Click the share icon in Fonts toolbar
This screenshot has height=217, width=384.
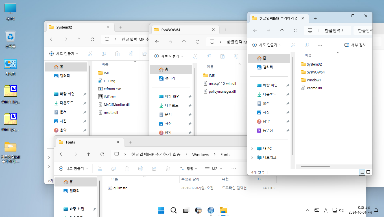point(154,169)
